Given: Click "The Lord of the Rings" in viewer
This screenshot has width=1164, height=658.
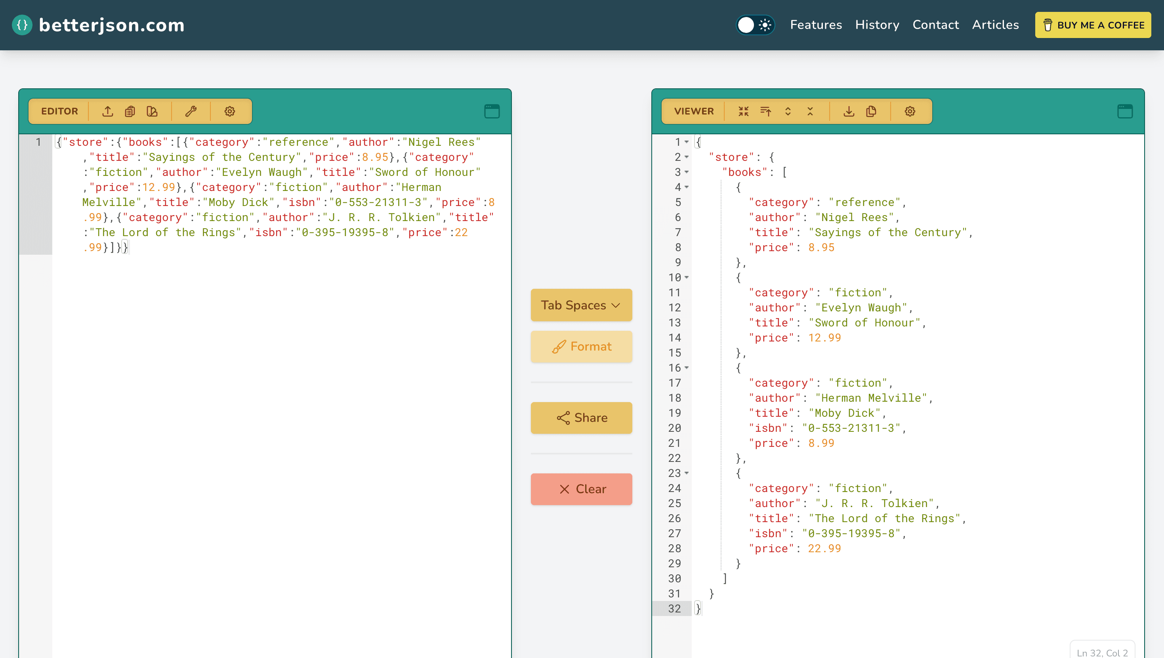Looking at the screenshot, I should 884,518.
